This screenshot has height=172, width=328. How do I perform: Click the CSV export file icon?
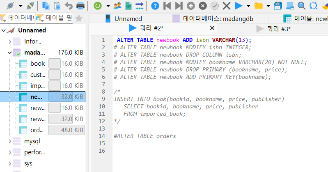(128, 6)
